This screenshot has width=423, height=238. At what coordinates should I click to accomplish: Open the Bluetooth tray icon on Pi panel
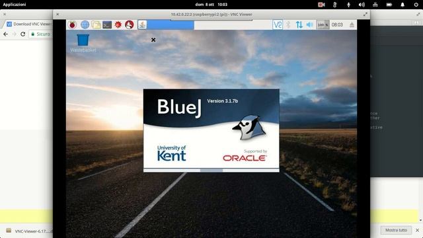[288, 25]
